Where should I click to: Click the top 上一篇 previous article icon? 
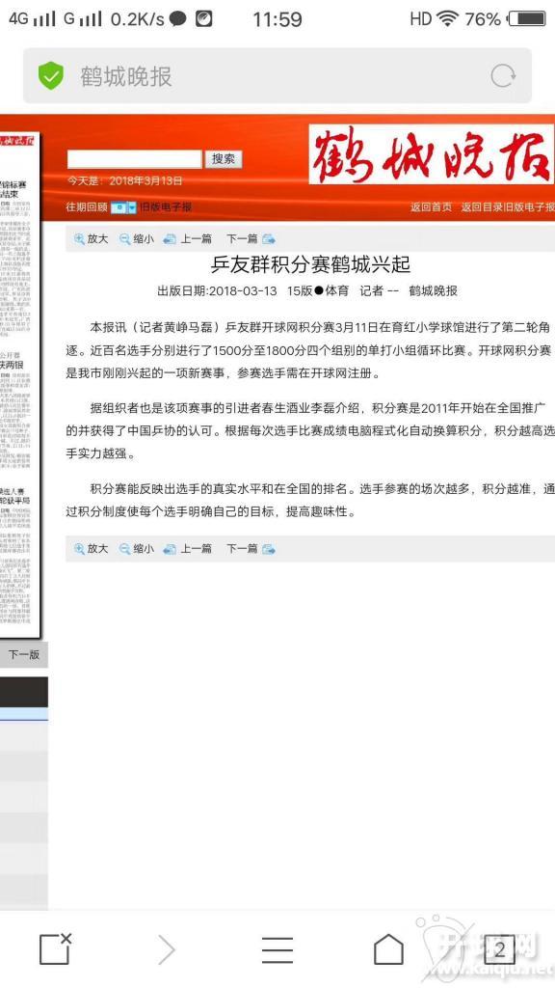click(170, 239)
